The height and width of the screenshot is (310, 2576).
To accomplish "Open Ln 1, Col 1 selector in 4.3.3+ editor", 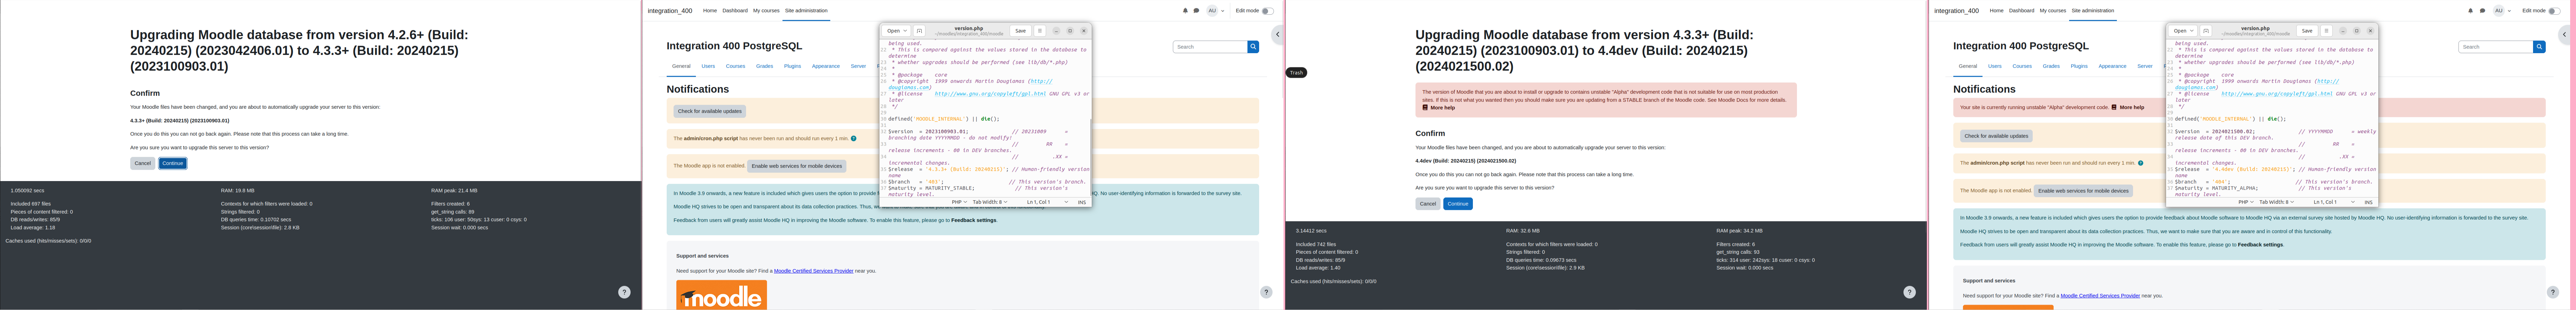I will [1048, 202].
